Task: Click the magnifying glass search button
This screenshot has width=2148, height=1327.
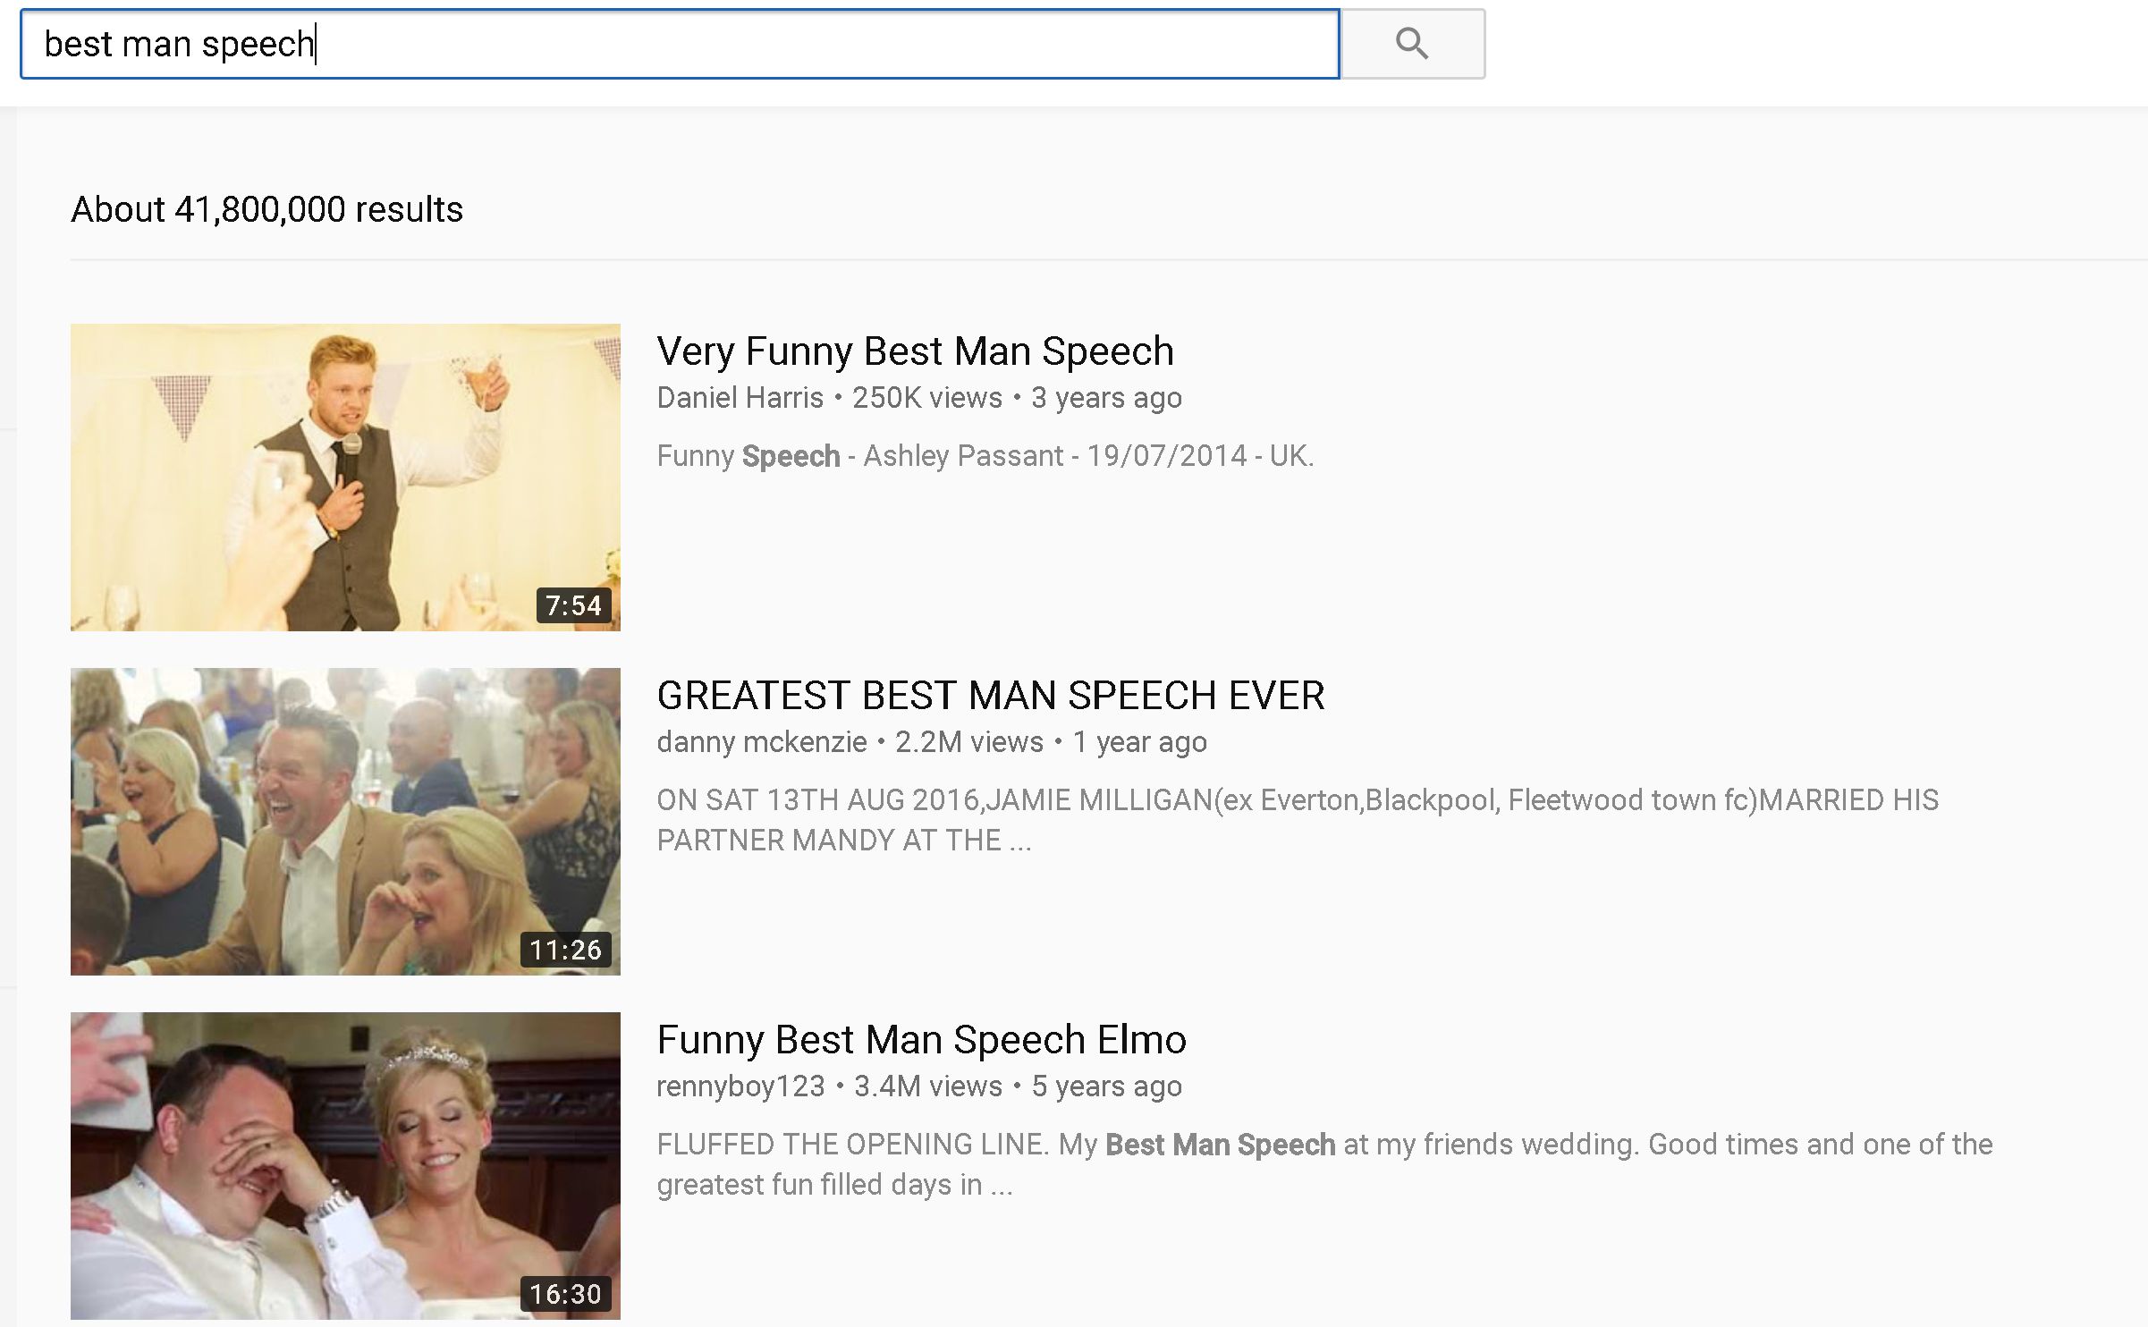Action: 1411,44
